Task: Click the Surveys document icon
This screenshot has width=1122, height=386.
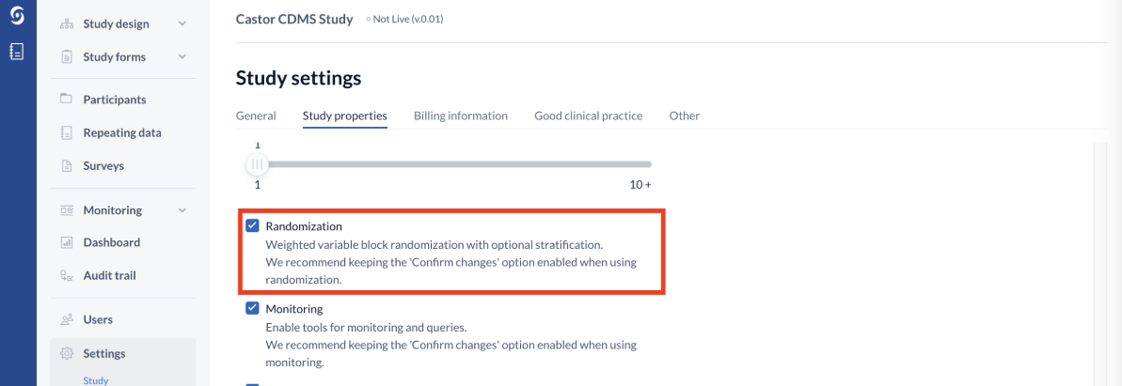Action: 67,166
